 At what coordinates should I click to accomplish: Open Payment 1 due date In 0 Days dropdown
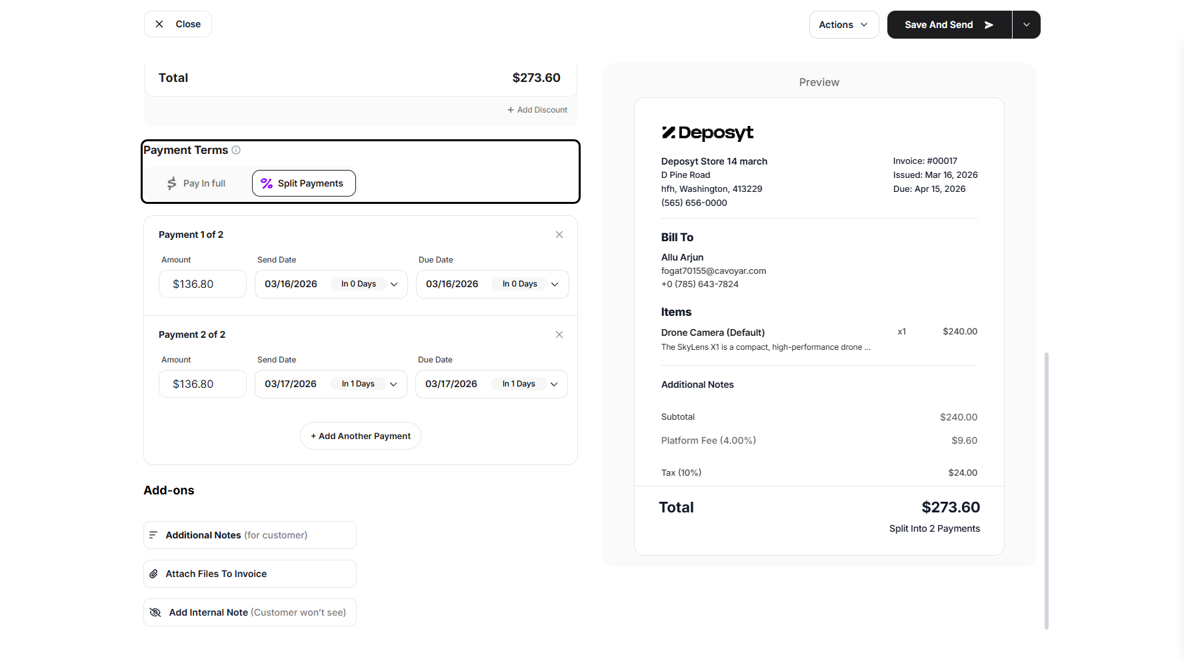530,284
